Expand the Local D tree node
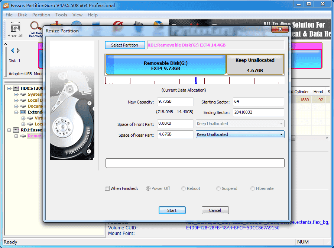This screenshot has width=334, height=248. [16, 100]
